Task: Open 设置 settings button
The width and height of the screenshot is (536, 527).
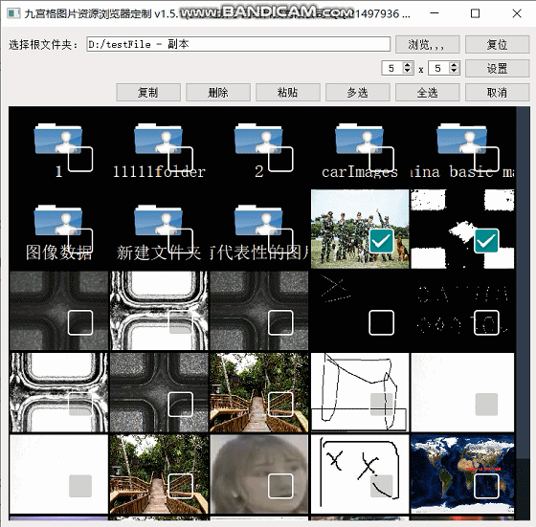Action: click(497, 68)
